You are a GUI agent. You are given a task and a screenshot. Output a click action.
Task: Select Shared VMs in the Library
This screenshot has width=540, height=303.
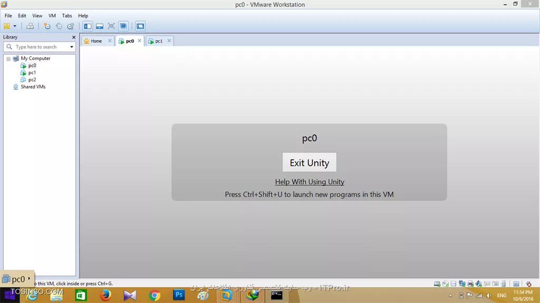pyautogui.click(x=33, y=87)
